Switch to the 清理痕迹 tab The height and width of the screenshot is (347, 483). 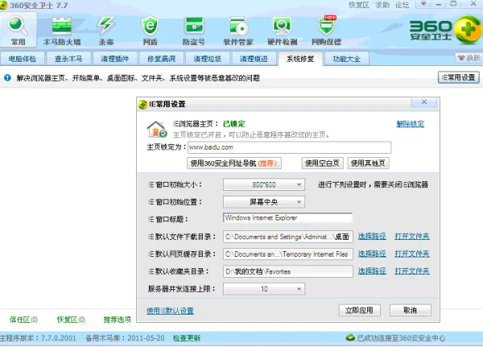click(x=254, y=59)
